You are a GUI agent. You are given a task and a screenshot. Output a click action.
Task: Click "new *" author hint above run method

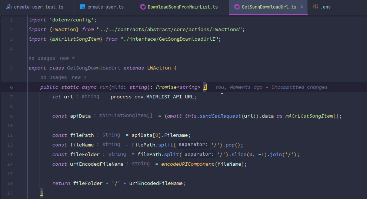click(79, 77)
